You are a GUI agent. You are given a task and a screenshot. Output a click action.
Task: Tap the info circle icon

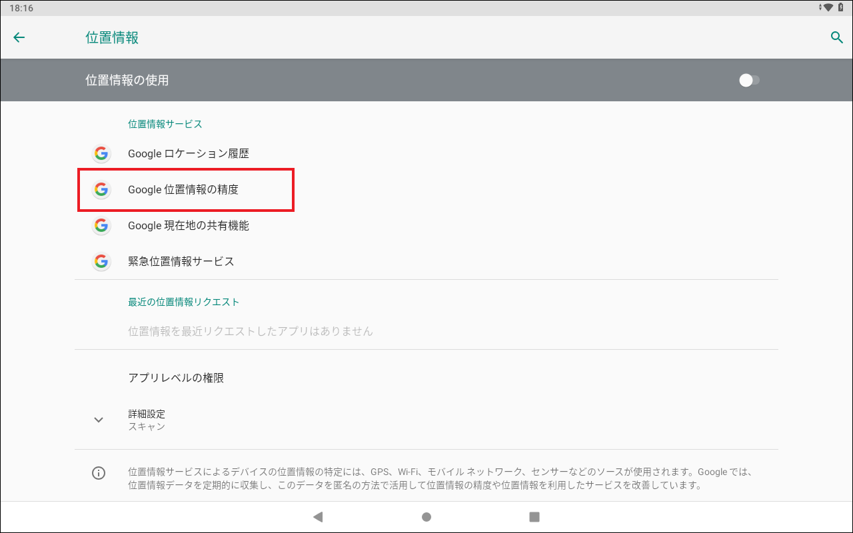pyautogui.click(x=99, y=473)
